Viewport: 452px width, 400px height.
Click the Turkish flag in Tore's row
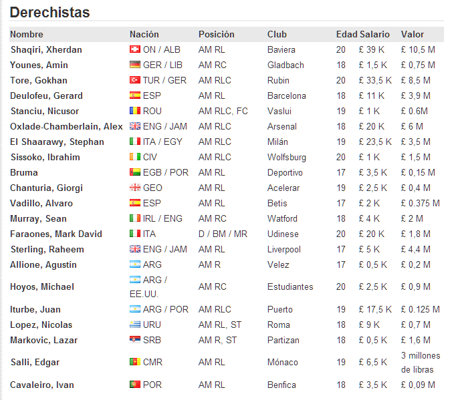pos(135,79)
